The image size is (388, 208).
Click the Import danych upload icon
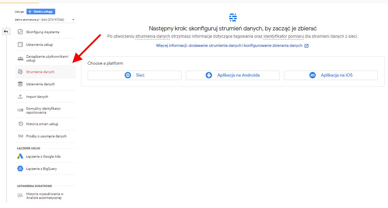click(x=20, y=96)
